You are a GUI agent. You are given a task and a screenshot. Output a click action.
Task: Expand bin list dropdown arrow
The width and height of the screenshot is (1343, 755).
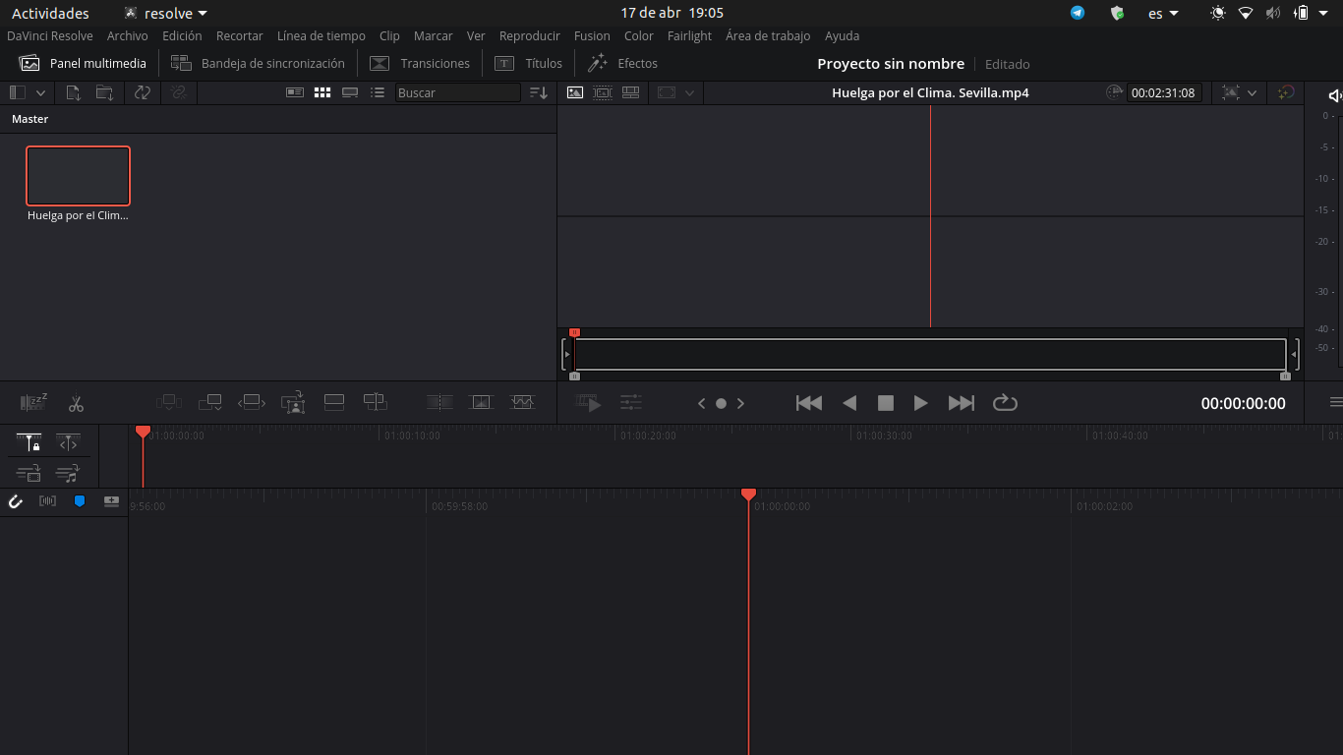tap(40, 92)
